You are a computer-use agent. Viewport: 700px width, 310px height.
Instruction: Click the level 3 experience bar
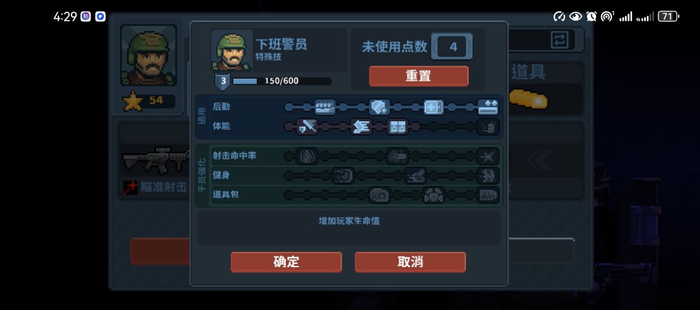coord(282,81)
